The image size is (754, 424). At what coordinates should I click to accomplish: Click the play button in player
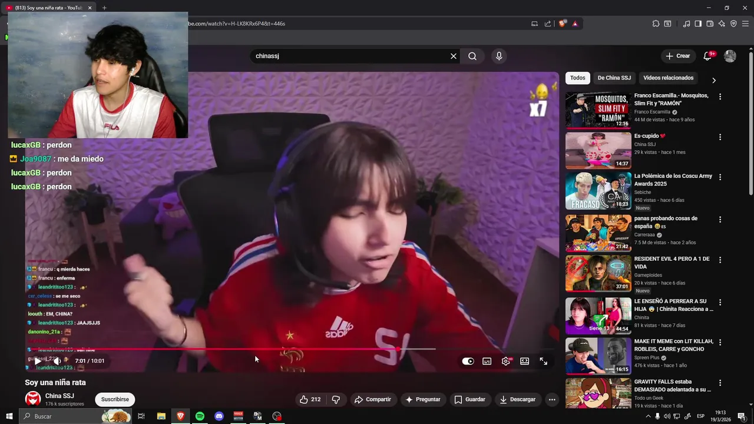tap(38, 360)
